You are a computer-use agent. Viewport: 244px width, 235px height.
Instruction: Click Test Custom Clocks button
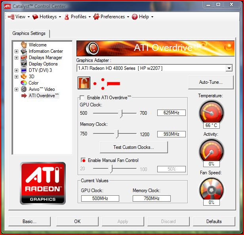pos(133,147)
